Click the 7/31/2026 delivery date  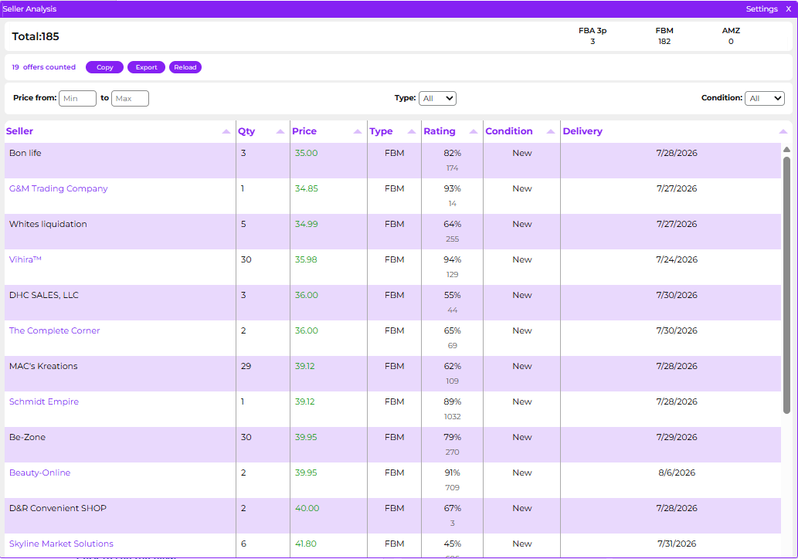tap(677, 544)
